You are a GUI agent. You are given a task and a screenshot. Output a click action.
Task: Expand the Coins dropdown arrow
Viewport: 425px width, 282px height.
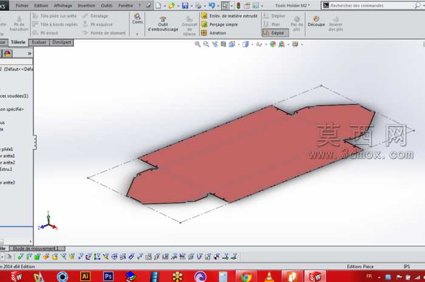(x=137, y=34)
